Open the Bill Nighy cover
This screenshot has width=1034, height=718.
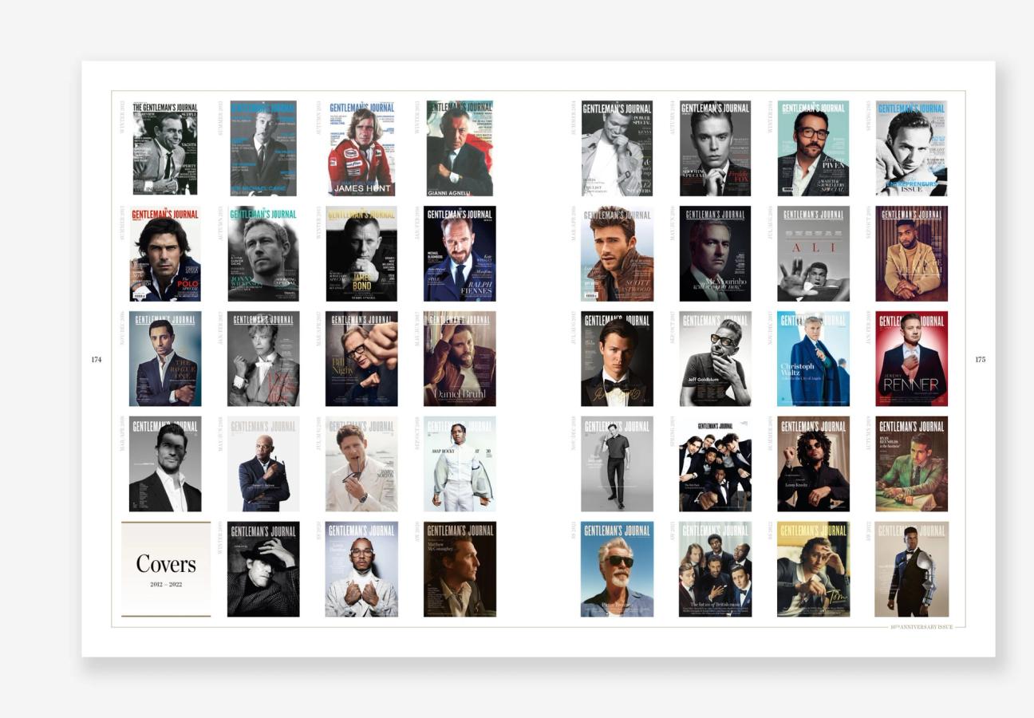click(361, 359)
